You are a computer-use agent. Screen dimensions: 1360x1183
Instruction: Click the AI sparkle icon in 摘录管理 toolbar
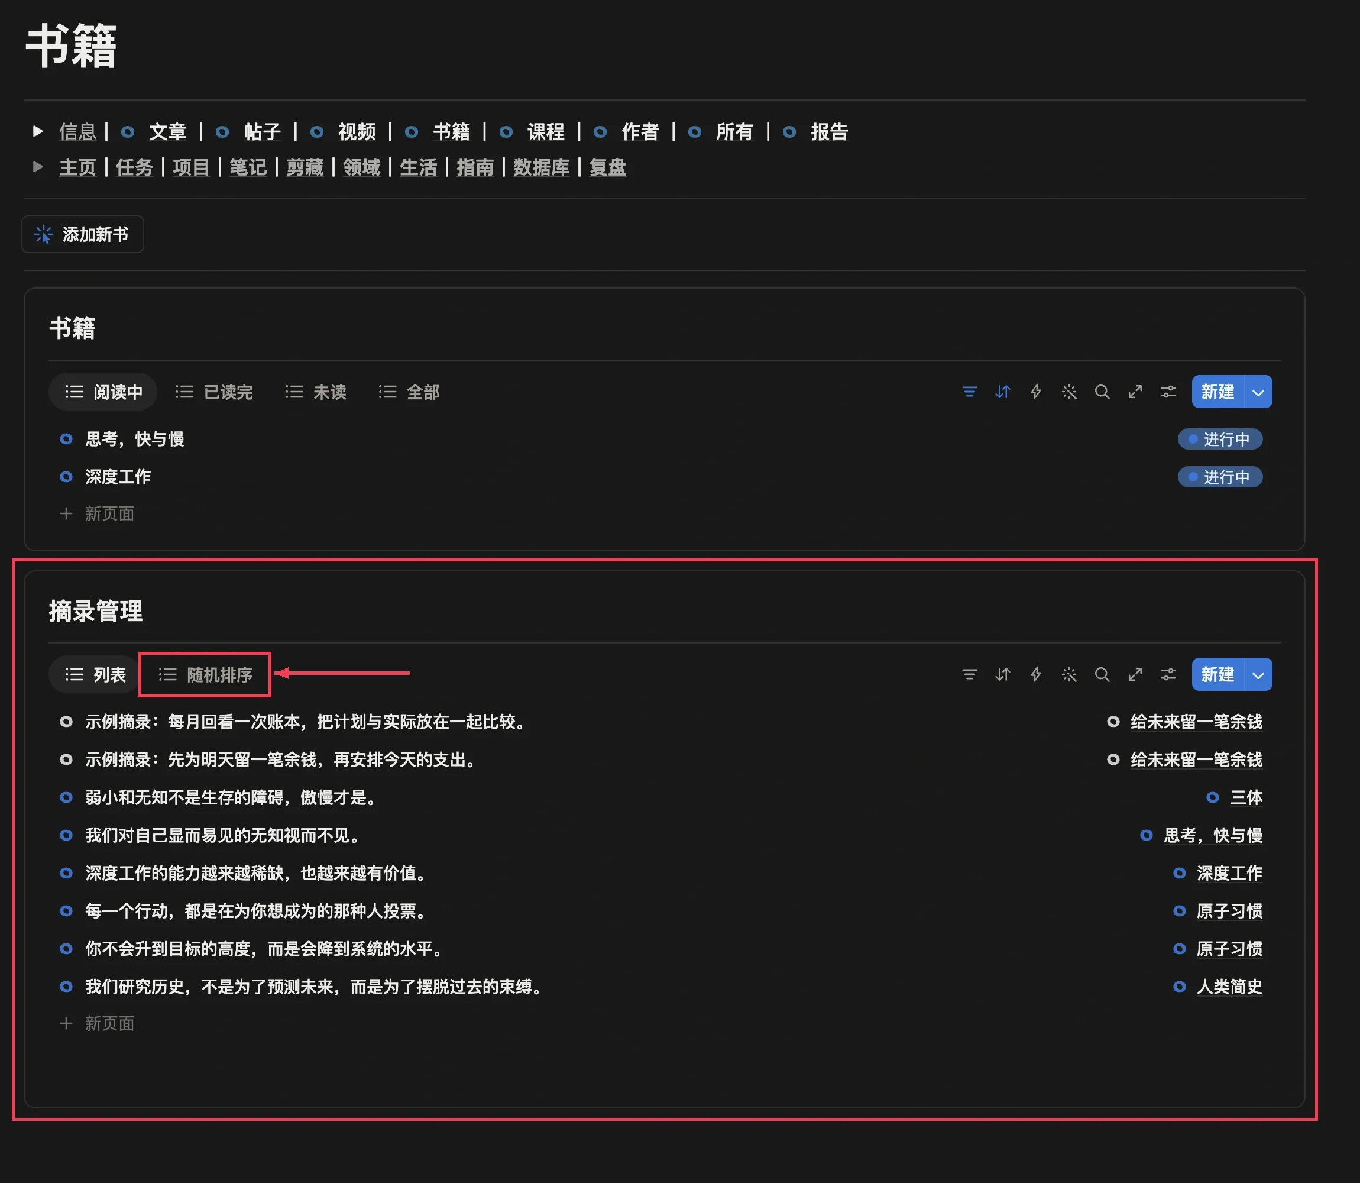click(1069, 675)
